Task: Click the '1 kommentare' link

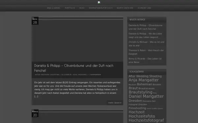Action: (95, 74)
